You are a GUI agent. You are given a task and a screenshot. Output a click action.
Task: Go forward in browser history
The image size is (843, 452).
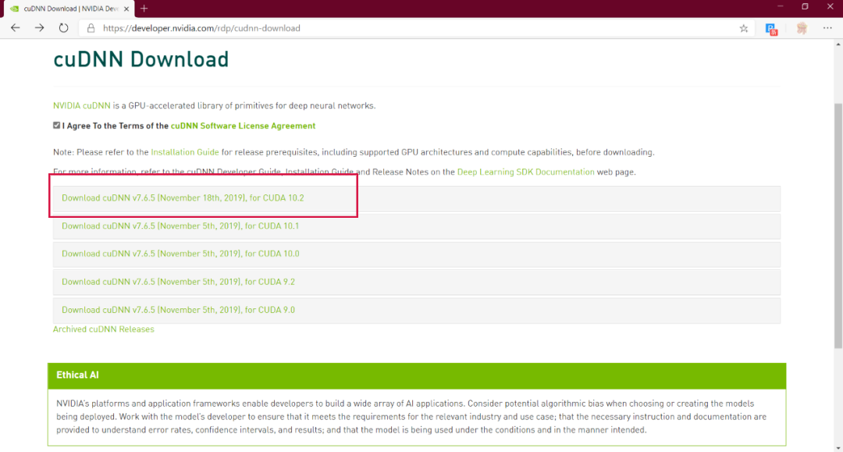click(x=39, y=28)
